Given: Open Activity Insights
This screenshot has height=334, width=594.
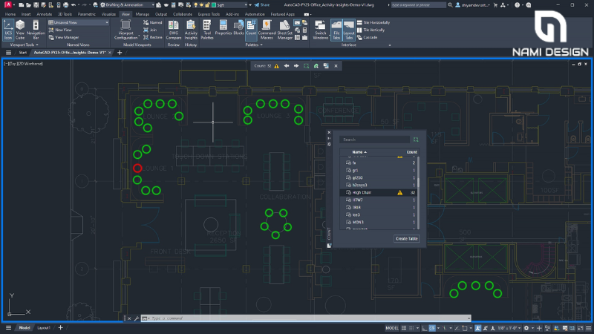Looking at the screenshot, I should (191, 30).
